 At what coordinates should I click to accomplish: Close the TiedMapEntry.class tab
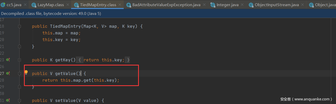coord(120,5)
